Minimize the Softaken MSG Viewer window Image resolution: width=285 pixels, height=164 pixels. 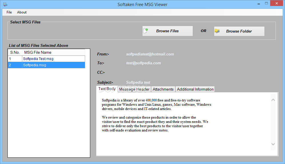(x=259, y=3)
